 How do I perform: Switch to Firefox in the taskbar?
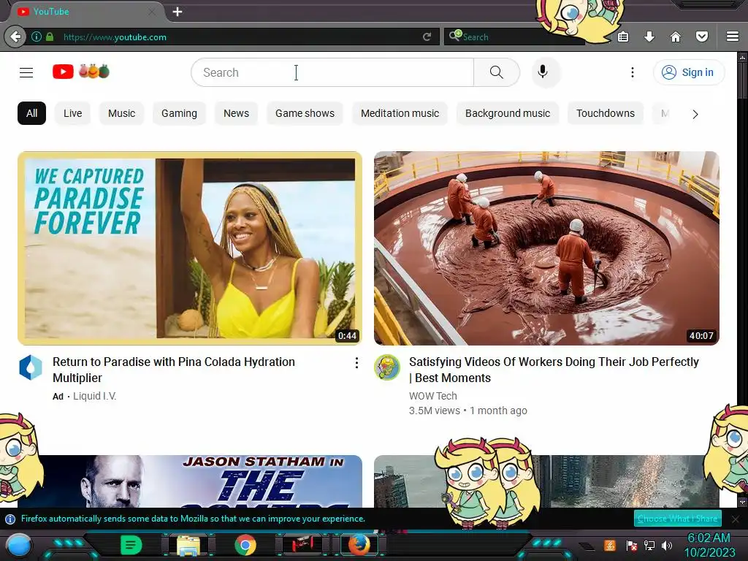pyautogui.click(x=359, y=545)
